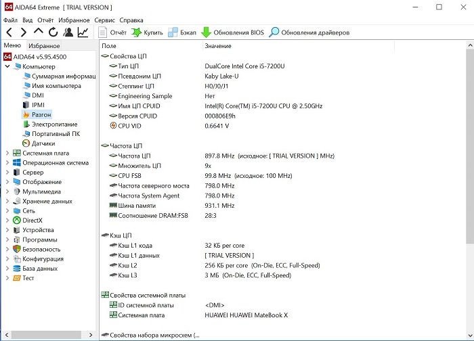The height and width of the screenshot is (341, 474).
Task: Click the Купить buy button
Action: click(x=147, y=32)
